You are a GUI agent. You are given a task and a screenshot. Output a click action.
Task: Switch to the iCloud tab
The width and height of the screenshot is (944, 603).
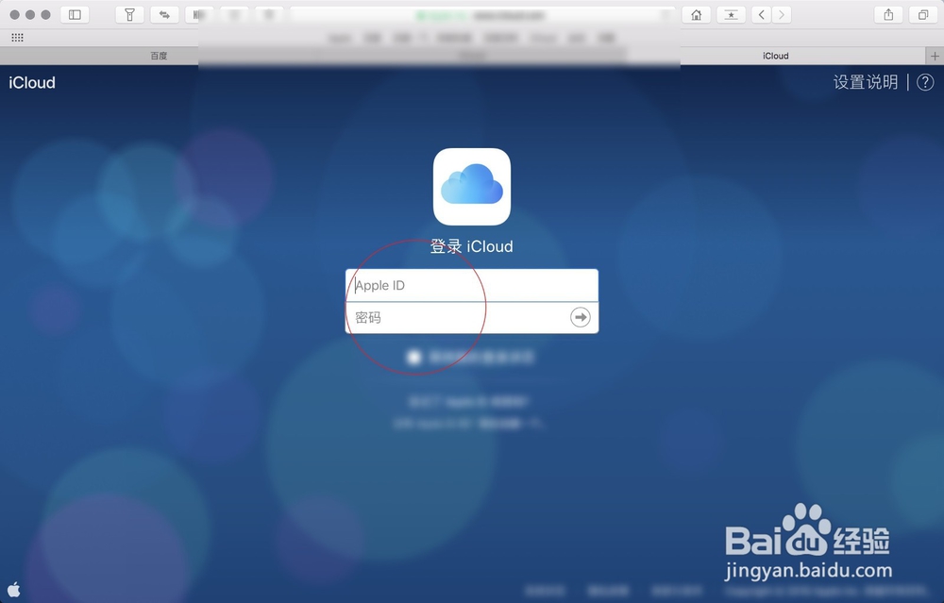click(775, 56)
